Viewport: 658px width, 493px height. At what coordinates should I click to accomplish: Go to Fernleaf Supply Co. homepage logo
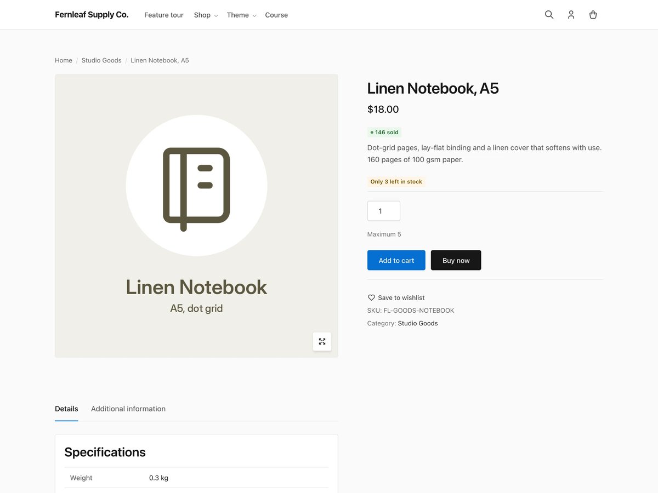(92, 15)
